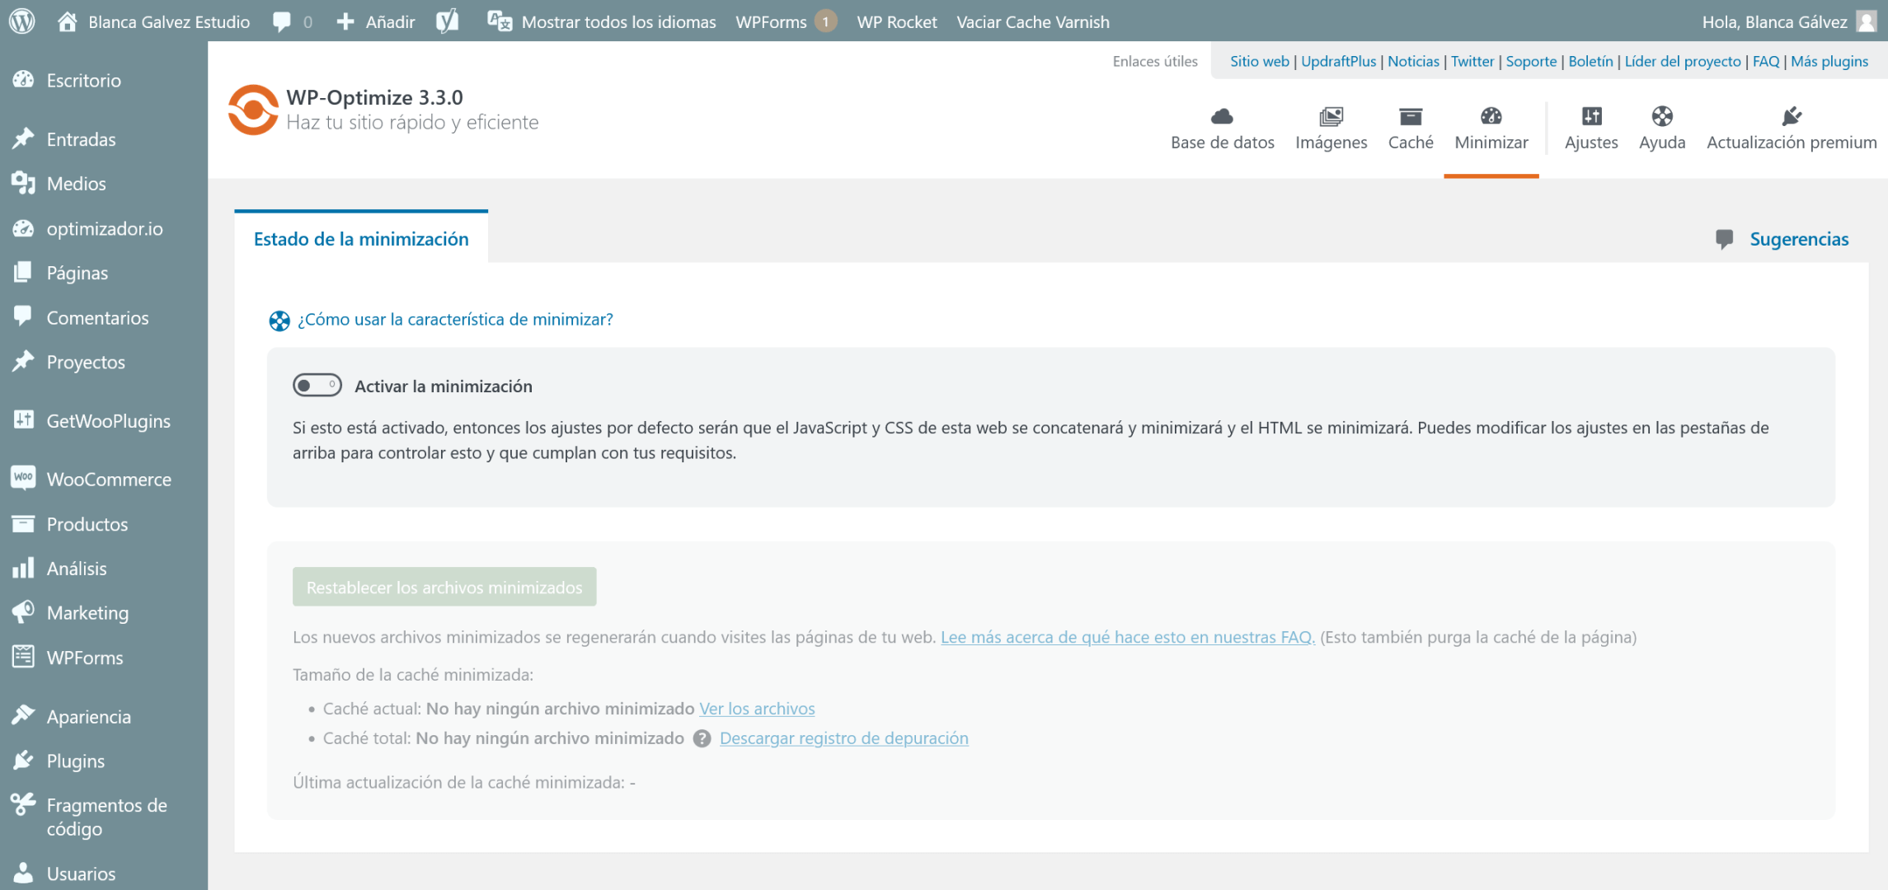Click question mark icon next to Caché total
This screenshot has width=1888, height=890.
pos(702,738)
